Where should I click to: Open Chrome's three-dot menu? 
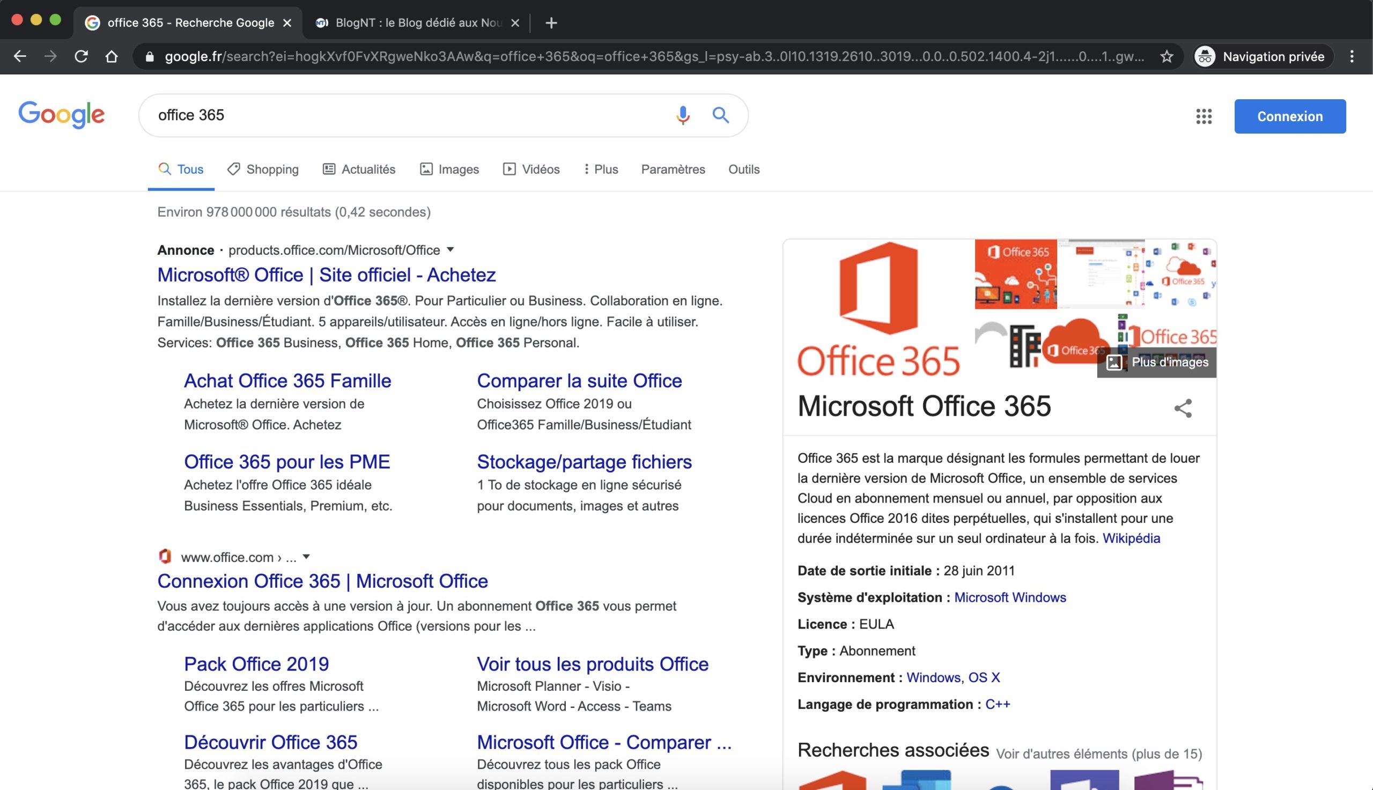(1352, 56)
